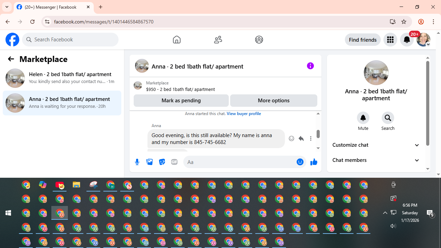Screen dimensions: 441x248
Task: Expand Chat members section
Action: click(x=376, y=160)
